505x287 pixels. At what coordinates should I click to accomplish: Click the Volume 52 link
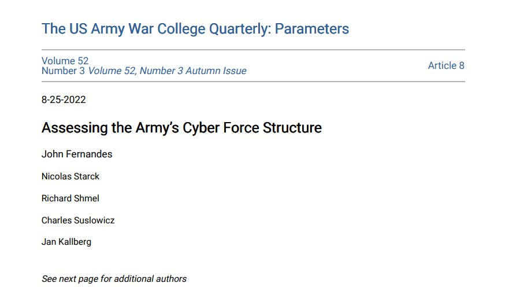[x=65, y=61]
